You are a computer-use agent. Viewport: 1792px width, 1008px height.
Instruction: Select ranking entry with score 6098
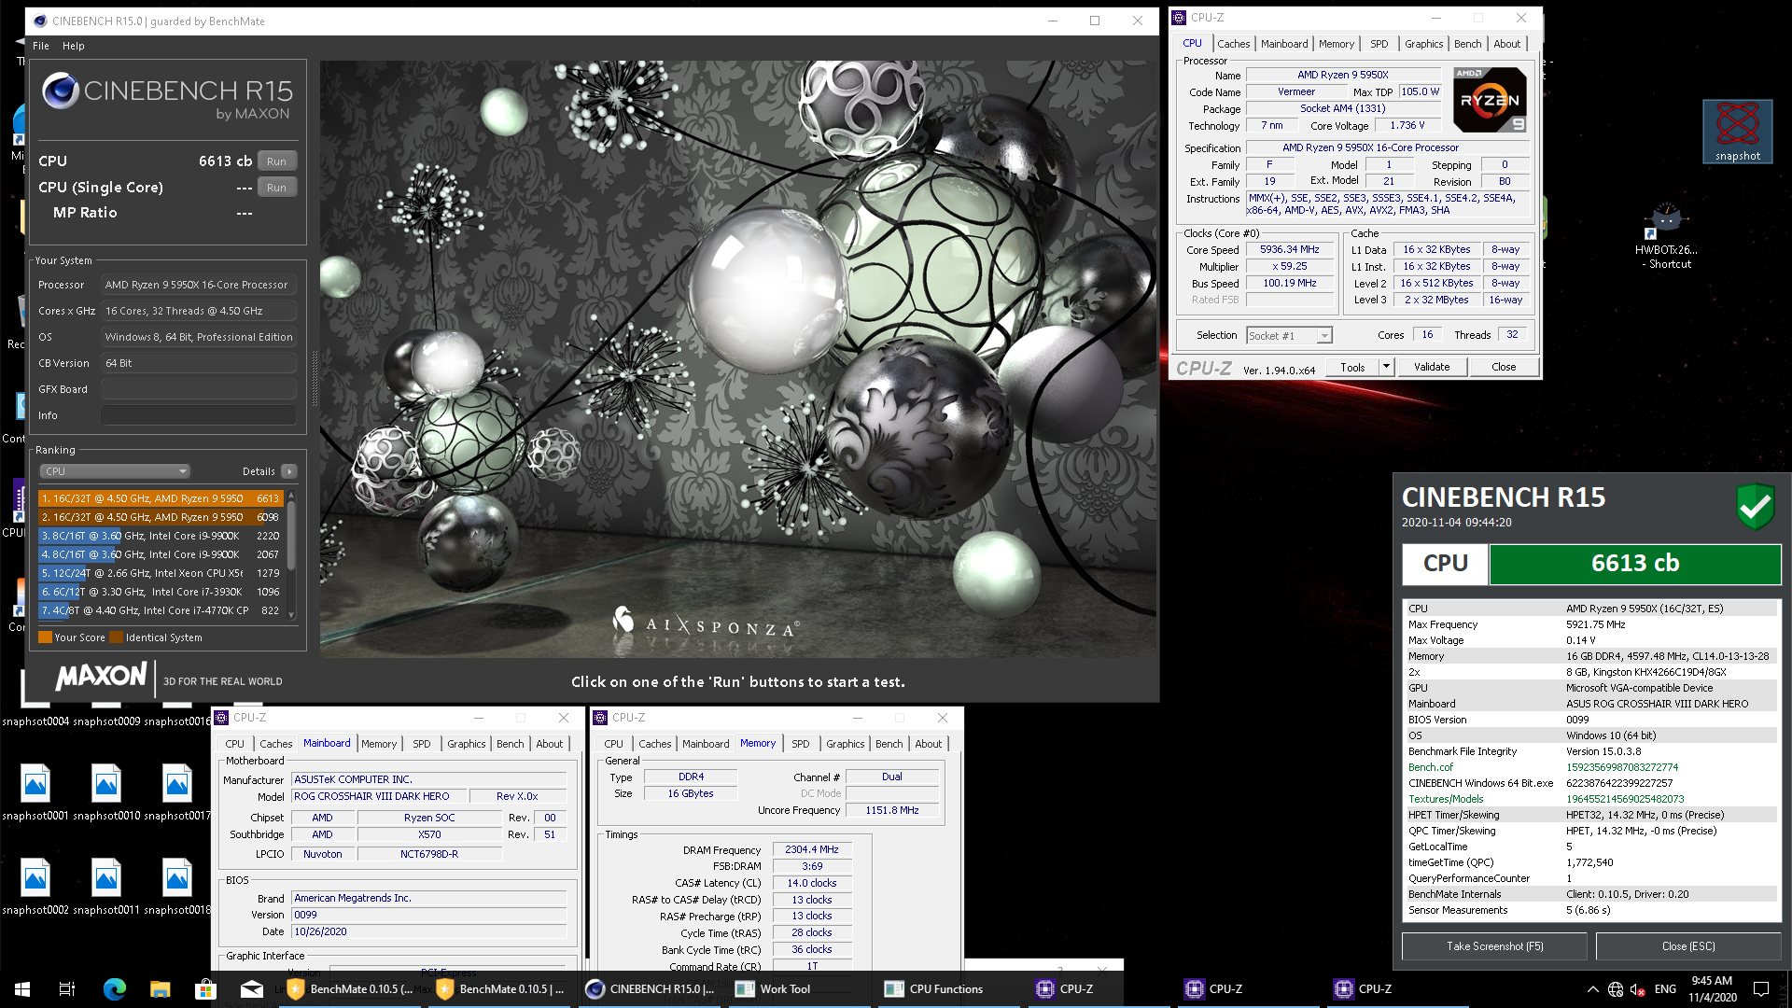point(160,517)
